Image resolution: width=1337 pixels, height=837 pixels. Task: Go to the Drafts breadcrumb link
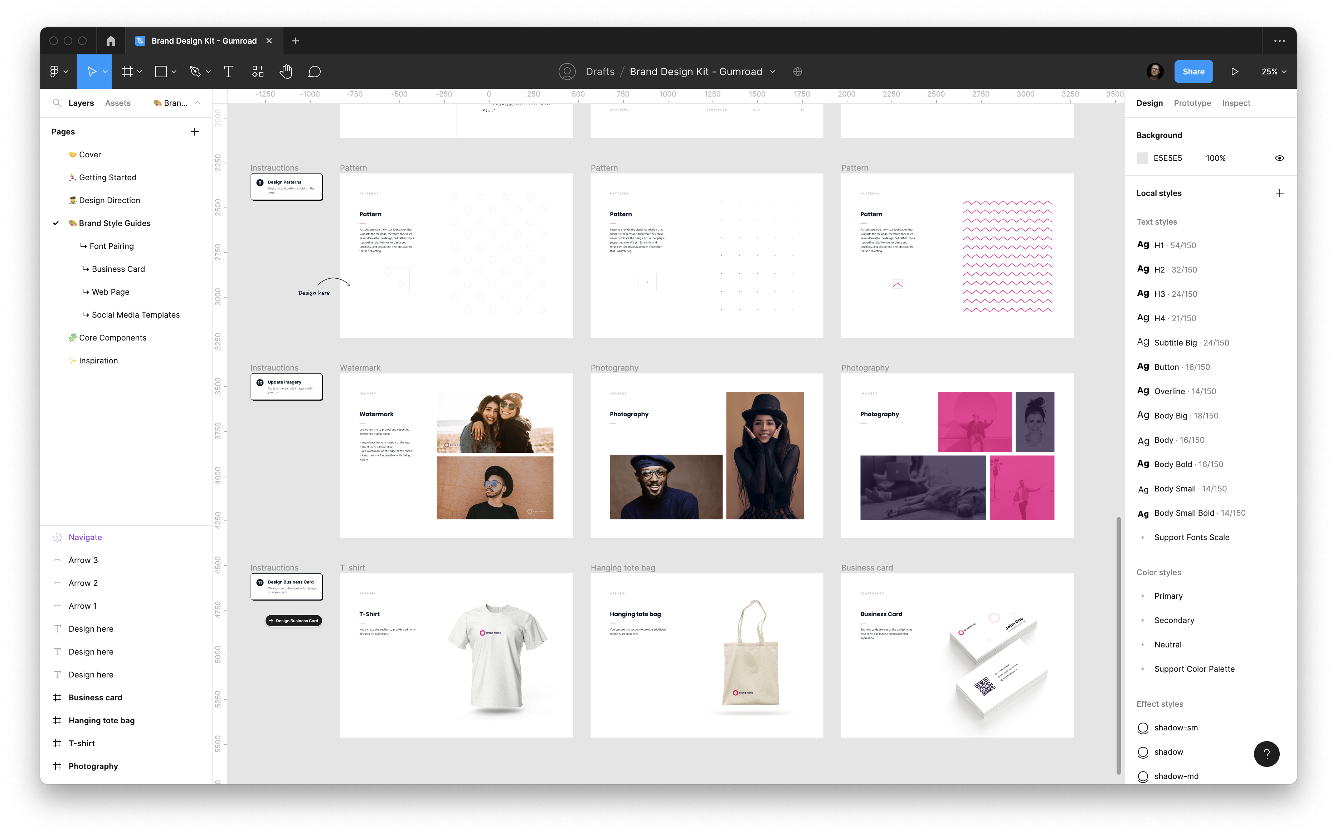click(x=600, y=72)
